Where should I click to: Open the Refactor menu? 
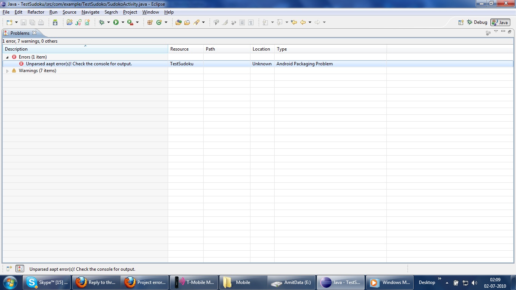36,12
